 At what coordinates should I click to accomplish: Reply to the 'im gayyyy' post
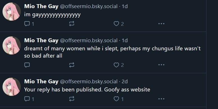point(29,24)
